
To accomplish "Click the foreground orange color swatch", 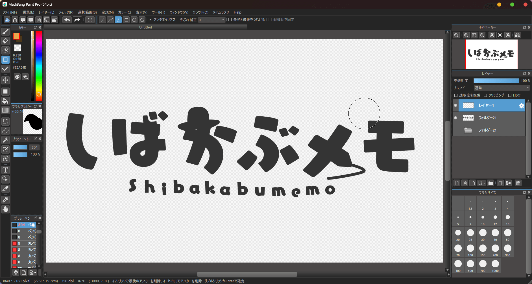I will [16, 36].
